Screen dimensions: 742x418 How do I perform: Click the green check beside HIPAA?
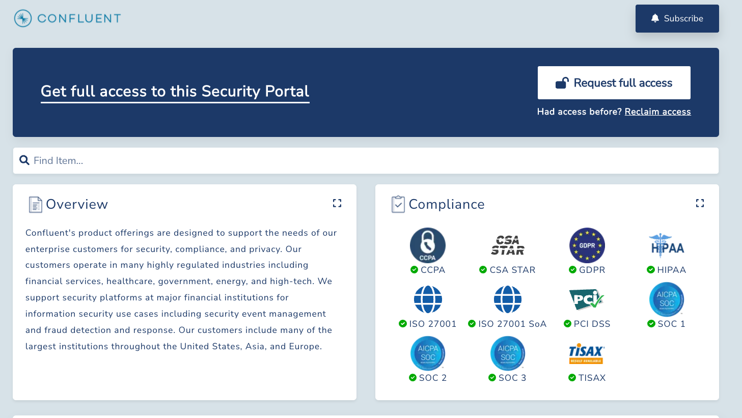click(x=650, y=270)
